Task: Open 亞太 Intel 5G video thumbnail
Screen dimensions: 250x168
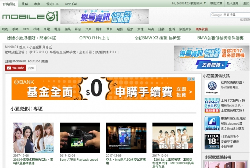Action: pyautogui.click(x=126, y=138)
